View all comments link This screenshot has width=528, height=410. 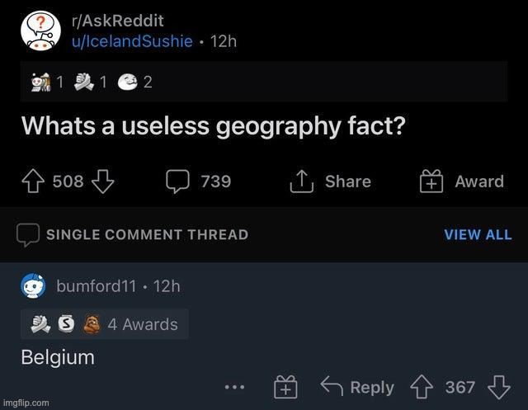(478, 234)
